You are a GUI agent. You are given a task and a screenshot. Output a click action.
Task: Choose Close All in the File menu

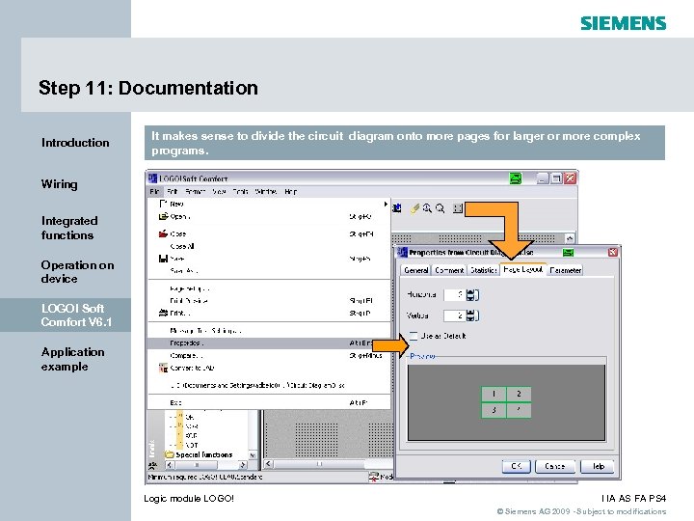tap(269, 246)
